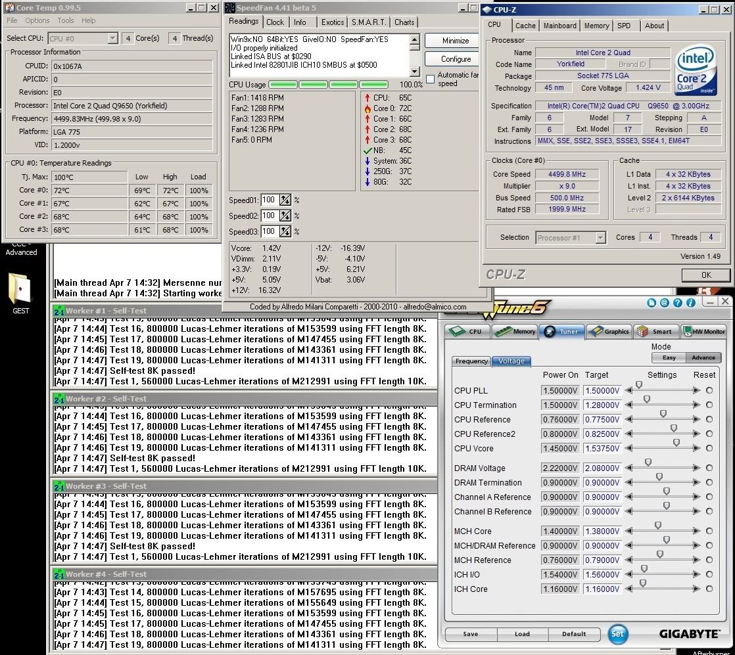Click the right arrow to increase MCH Core voltage
The width and height of the screenshot is (735, 655).
(697, 531)
